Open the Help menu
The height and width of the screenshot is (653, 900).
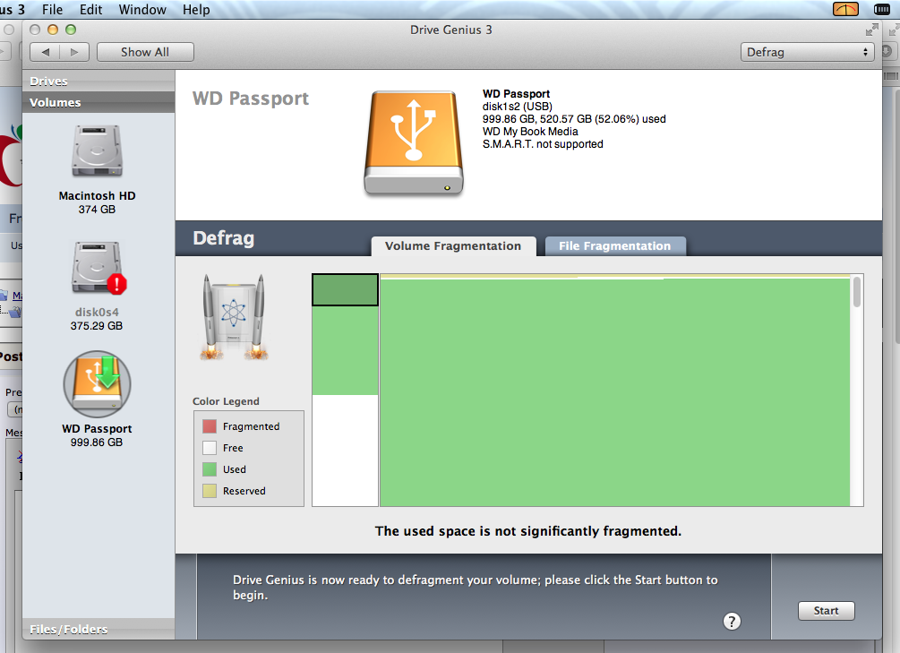click(196, 10)
